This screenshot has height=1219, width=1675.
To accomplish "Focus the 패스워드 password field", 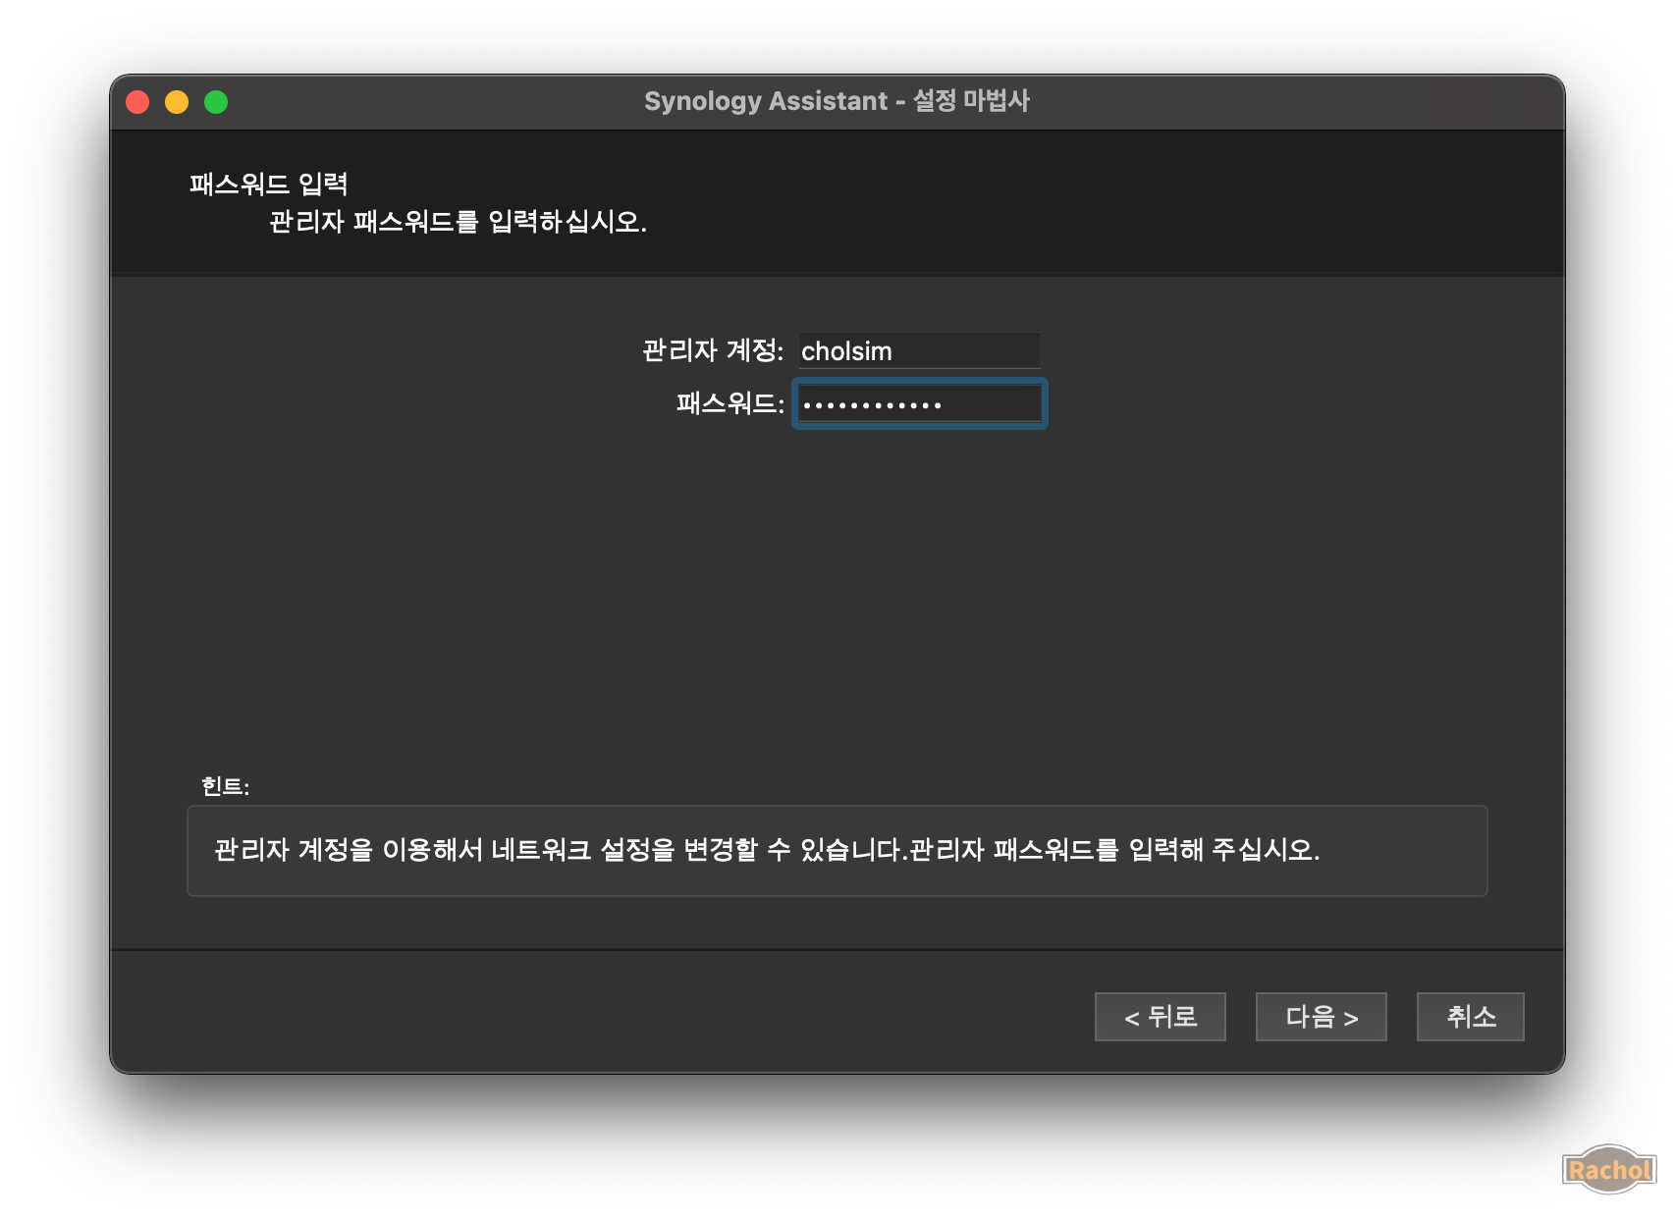I will 919,403.
